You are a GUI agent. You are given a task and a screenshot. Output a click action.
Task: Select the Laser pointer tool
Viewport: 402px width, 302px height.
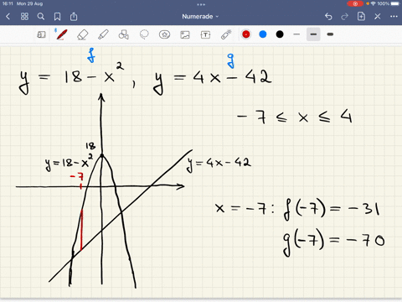pyautogui.click(x=226, y=34)
